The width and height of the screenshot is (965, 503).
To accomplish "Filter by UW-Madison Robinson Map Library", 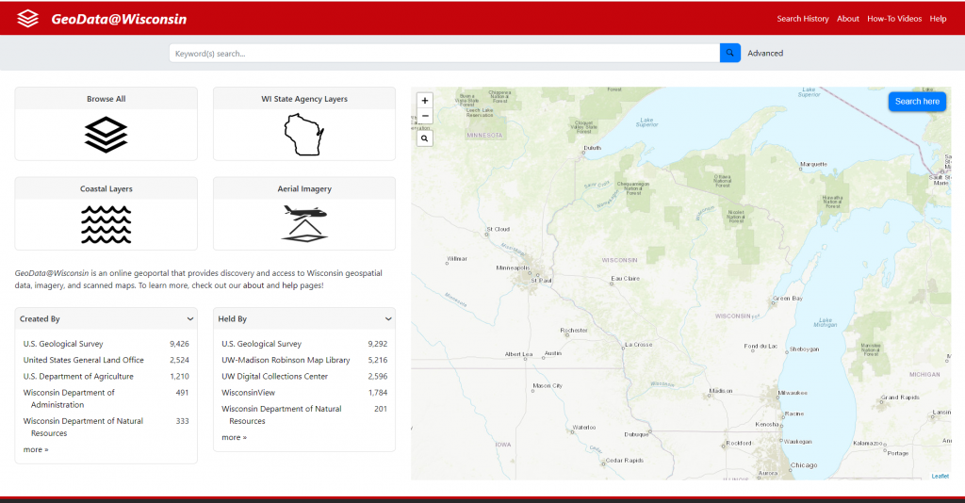I will coord(286,360).
